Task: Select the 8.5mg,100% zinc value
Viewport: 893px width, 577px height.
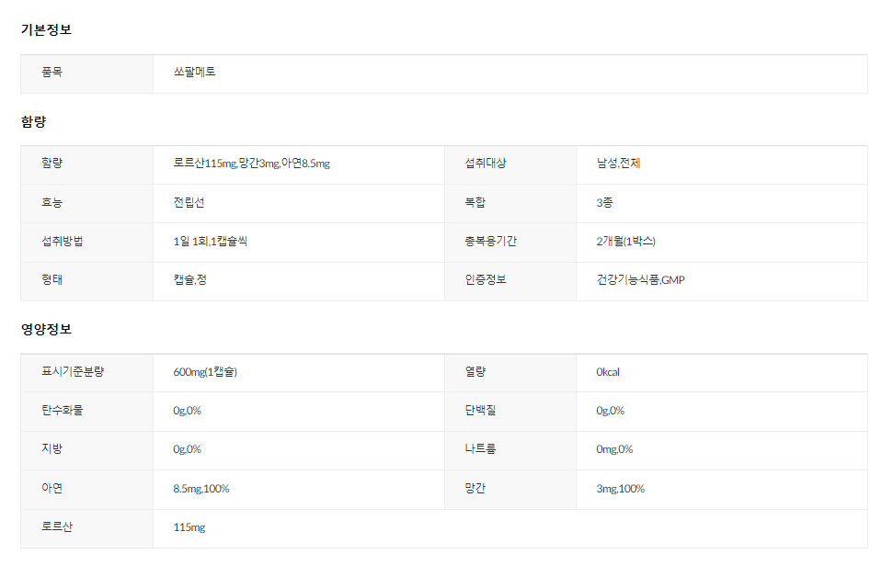Action: click(200, 489)
